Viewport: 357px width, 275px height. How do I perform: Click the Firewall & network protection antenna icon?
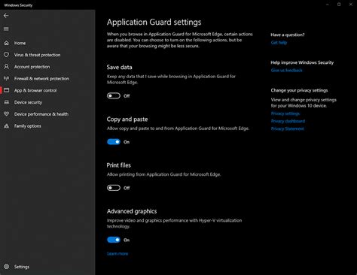[7, 78]
